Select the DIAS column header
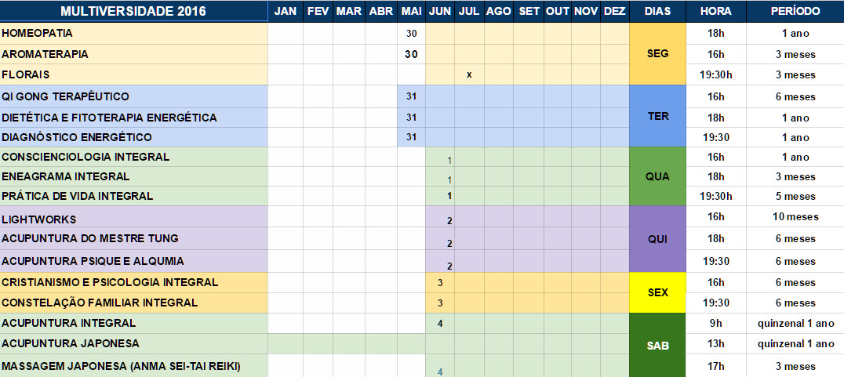This screenshot has height=377, width=844. (657, 11)
